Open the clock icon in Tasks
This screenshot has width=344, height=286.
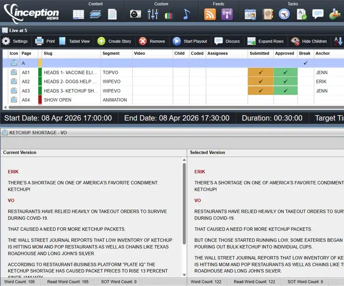click(284, 14)
